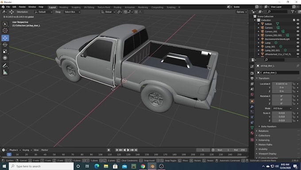Open the Tool properties tab

point(252,67)
